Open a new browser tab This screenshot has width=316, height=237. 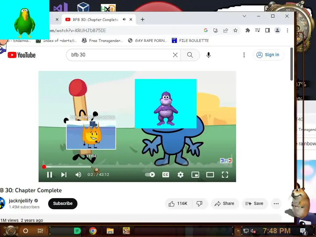point(143,19)
